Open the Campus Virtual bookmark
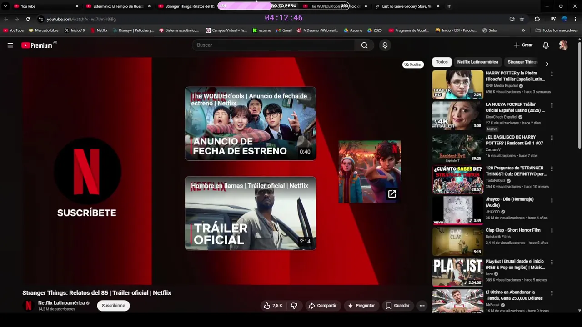Image resolution: width=582 pixels, height=327 pixels. [x=226, y=30]
